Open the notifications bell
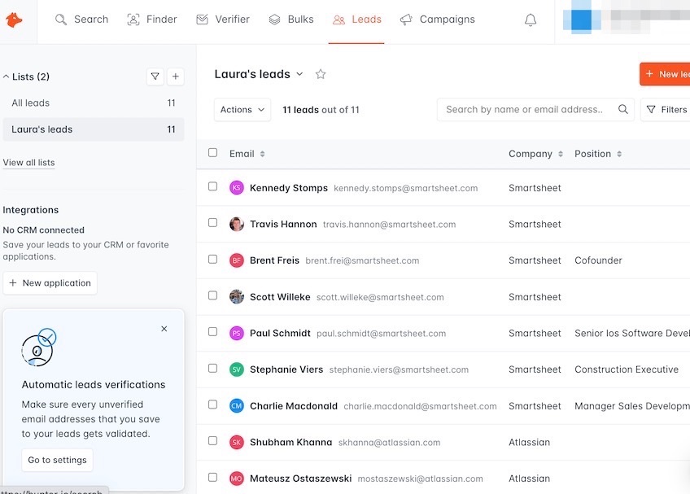 (531, 20)
